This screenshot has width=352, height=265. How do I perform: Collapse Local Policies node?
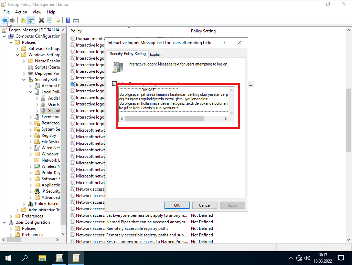pyautogui.click(x=31, y=92)
